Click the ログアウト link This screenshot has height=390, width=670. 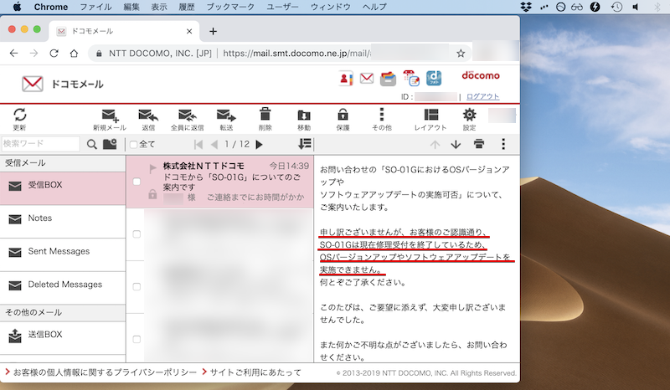tap(482, 97)
